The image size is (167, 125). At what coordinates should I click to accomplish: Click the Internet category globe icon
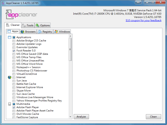tap(9, 77)
